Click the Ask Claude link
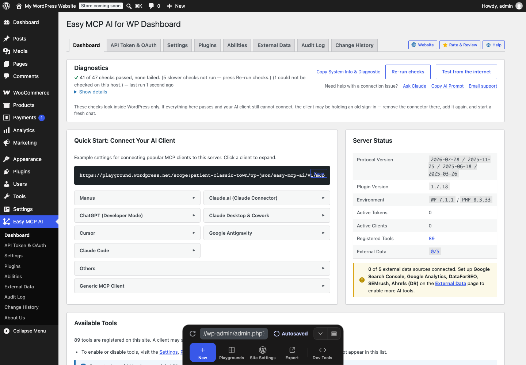The width and height of the screenshot is (526, 365). (415, 86)
